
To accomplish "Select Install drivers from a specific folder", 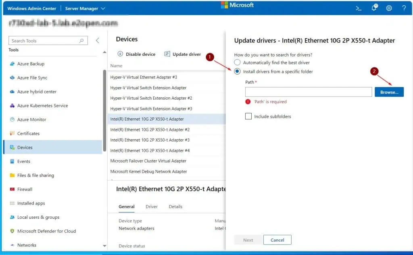I will pyautogui.click(x=237, y=71).
